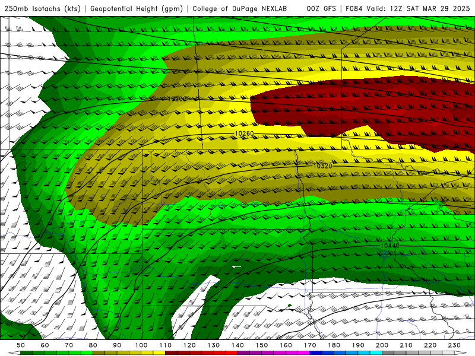
Task: Click the 10260 height contour label
Action: (x=244, y=133)
